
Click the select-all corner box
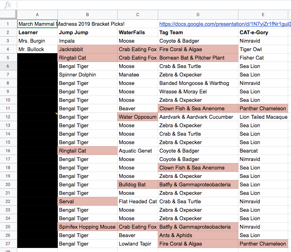click(8, 15)
